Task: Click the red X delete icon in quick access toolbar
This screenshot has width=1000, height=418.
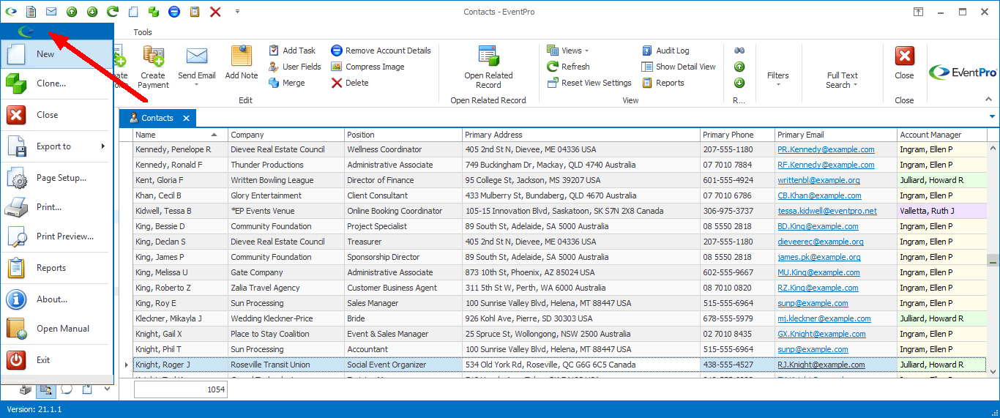Action: [215, 12]
